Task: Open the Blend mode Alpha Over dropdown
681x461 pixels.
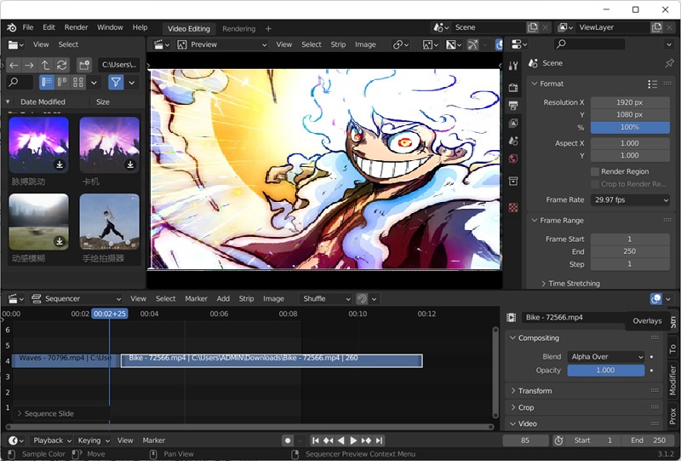Action: [x=605, y=356]
